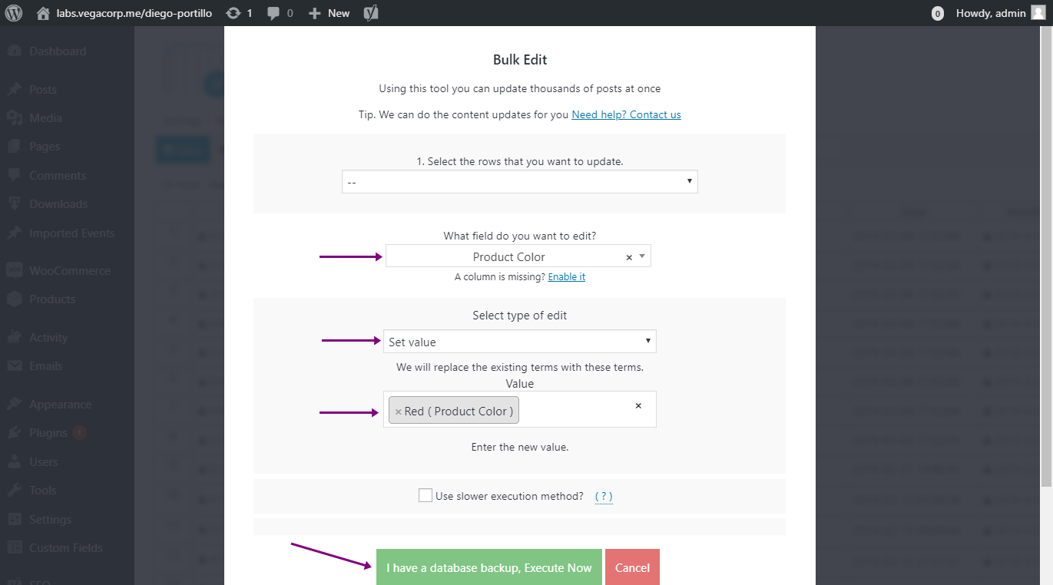Open the rows selection dropdown
This screenshot has width=1053, height=585.
[519, 182]
